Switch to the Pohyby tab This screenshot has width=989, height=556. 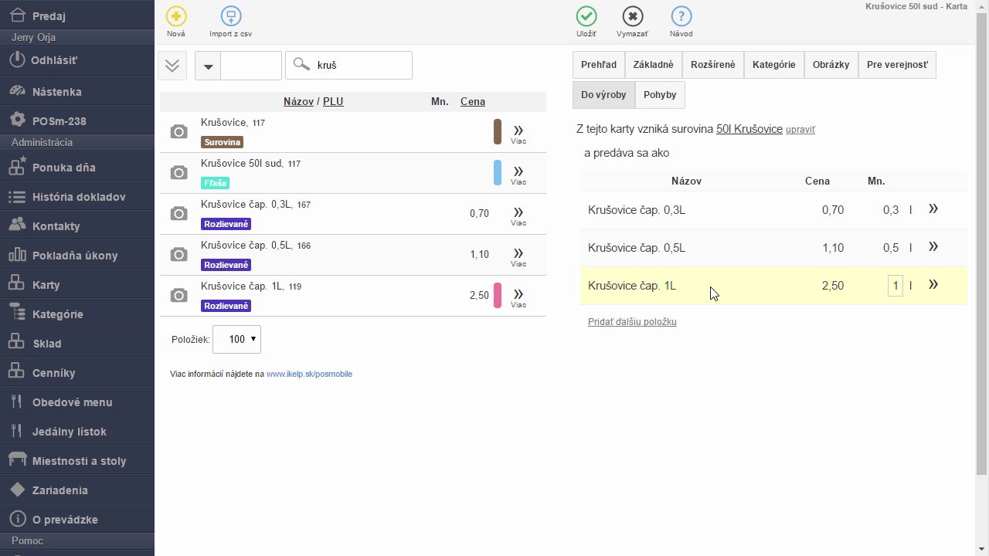pos(660,95)
